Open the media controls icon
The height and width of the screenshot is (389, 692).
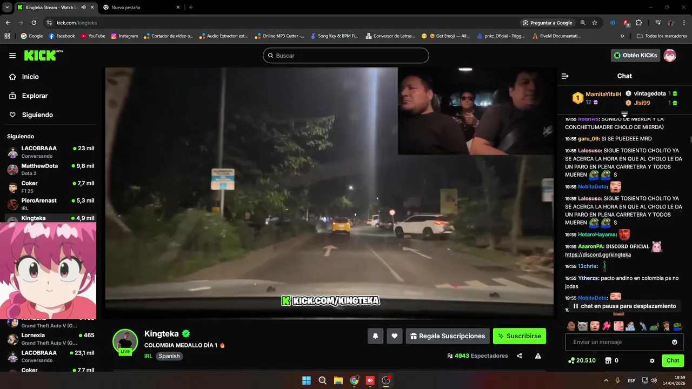[x=658, y=23]
